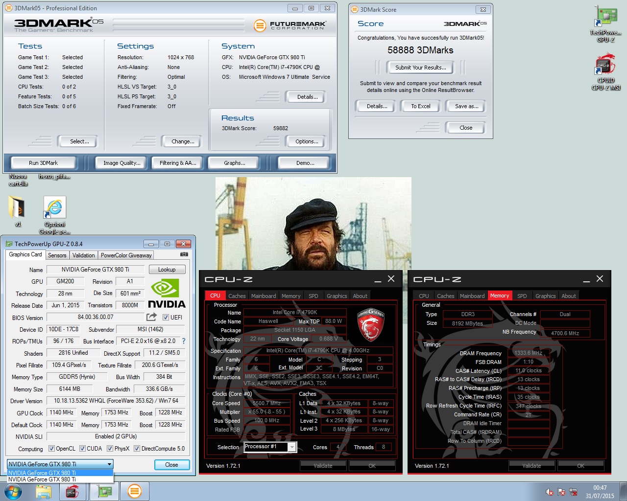Open the Processor #1 selection dropdown

click(x=292, y=447)
